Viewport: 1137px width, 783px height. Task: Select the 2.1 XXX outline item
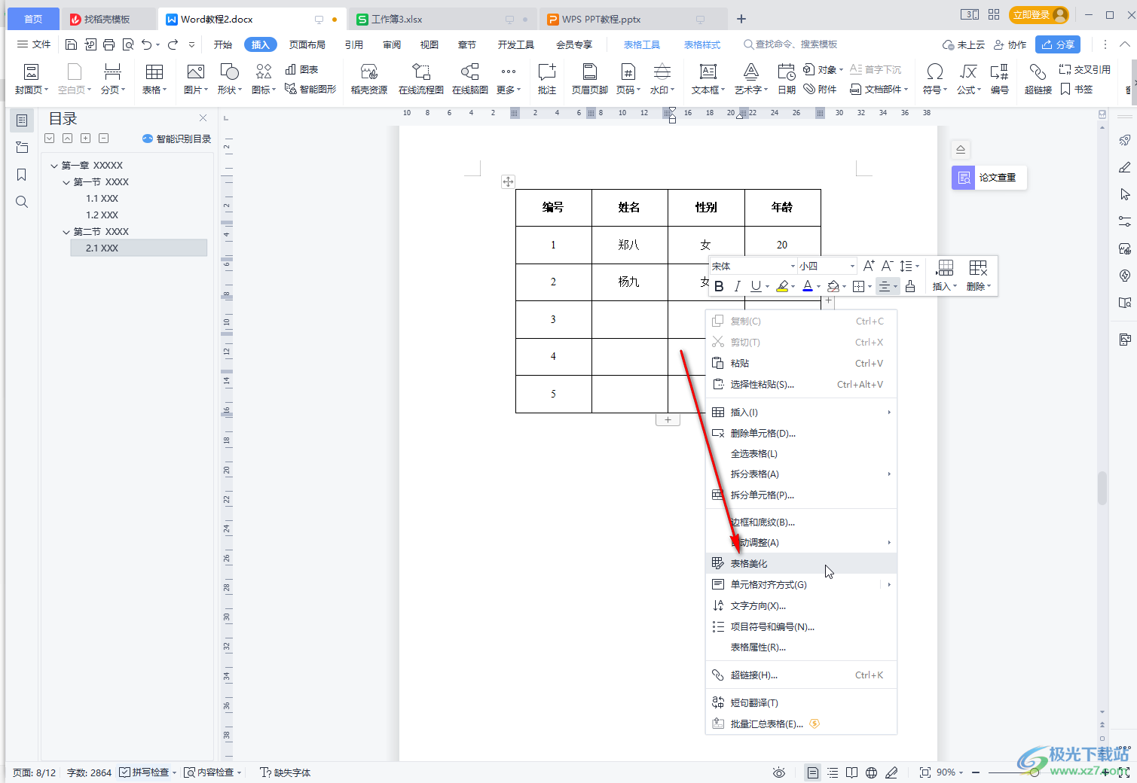point(139,248)
